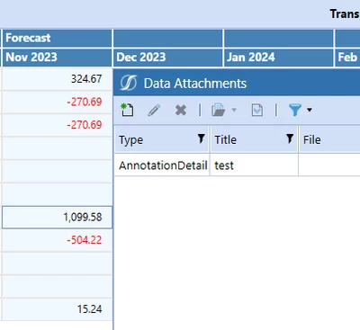Viewport: 360px width, 330px height.
Task: Select the Dec 2023 column header
Action: coord(167,58)
